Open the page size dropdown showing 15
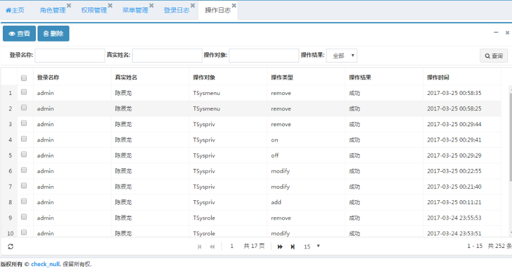512x269 pixels. tap(312, 246)
